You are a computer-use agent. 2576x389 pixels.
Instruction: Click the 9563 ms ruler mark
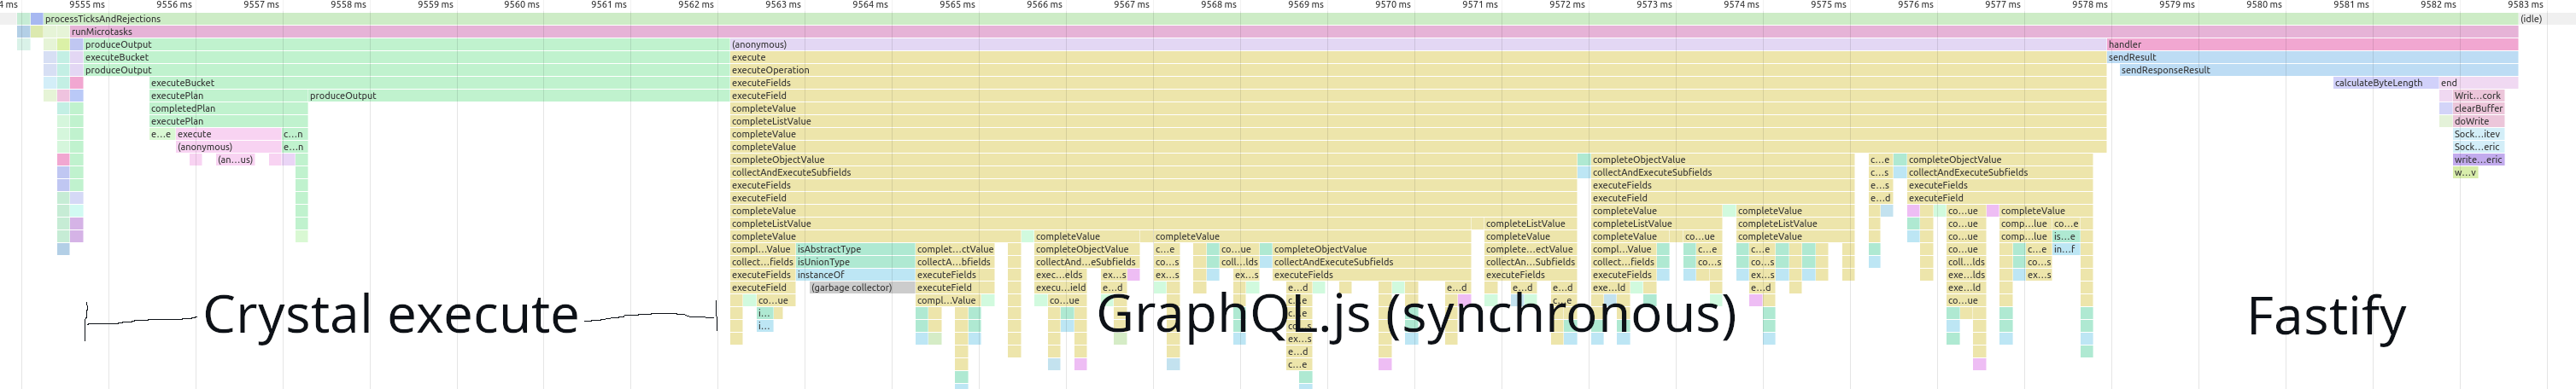point(783,5)
